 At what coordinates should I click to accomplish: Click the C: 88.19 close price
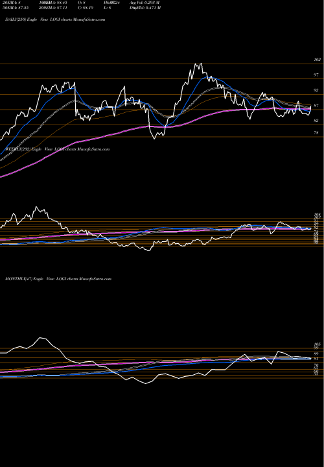pos(87,8)
